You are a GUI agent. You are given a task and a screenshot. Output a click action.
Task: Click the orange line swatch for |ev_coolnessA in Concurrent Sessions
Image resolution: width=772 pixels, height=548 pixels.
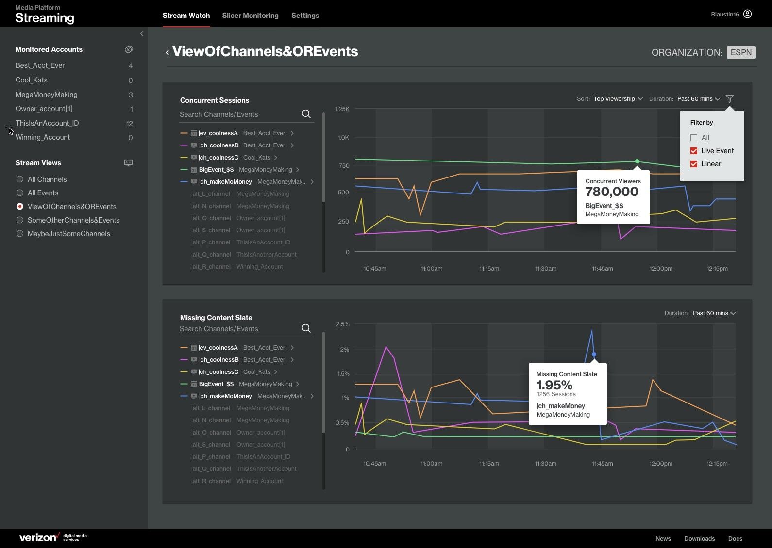click(184, 133)
